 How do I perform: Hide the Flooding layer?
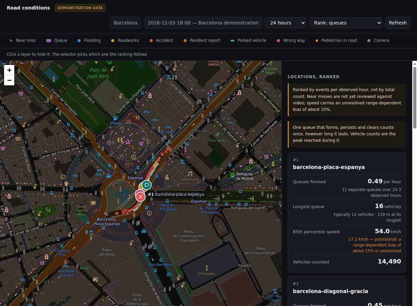[x=89, y=40]
